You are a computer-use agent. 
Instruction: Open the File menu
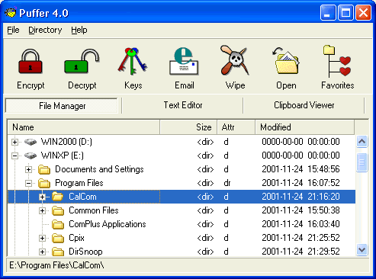pyautogui.click(x=13, y=30)
